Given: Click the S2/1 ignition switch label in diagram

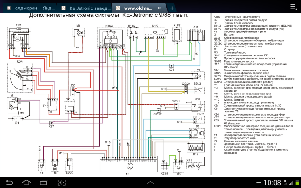Looking at the screenshot, I should coord(20,62).
